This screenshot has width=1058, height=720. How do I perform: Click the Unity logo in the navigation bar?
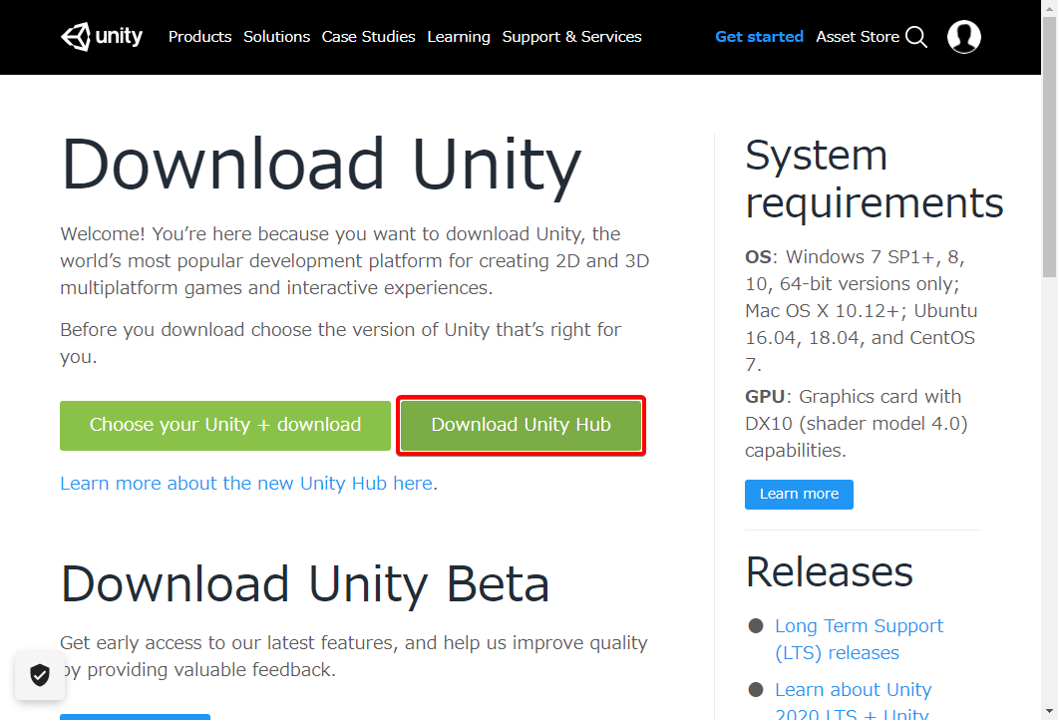click(x=101, y=36)
